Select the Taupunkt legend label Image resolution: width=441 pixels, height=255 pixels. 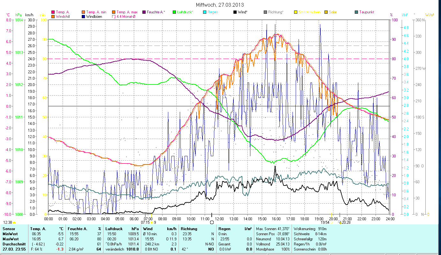[366, 12]
